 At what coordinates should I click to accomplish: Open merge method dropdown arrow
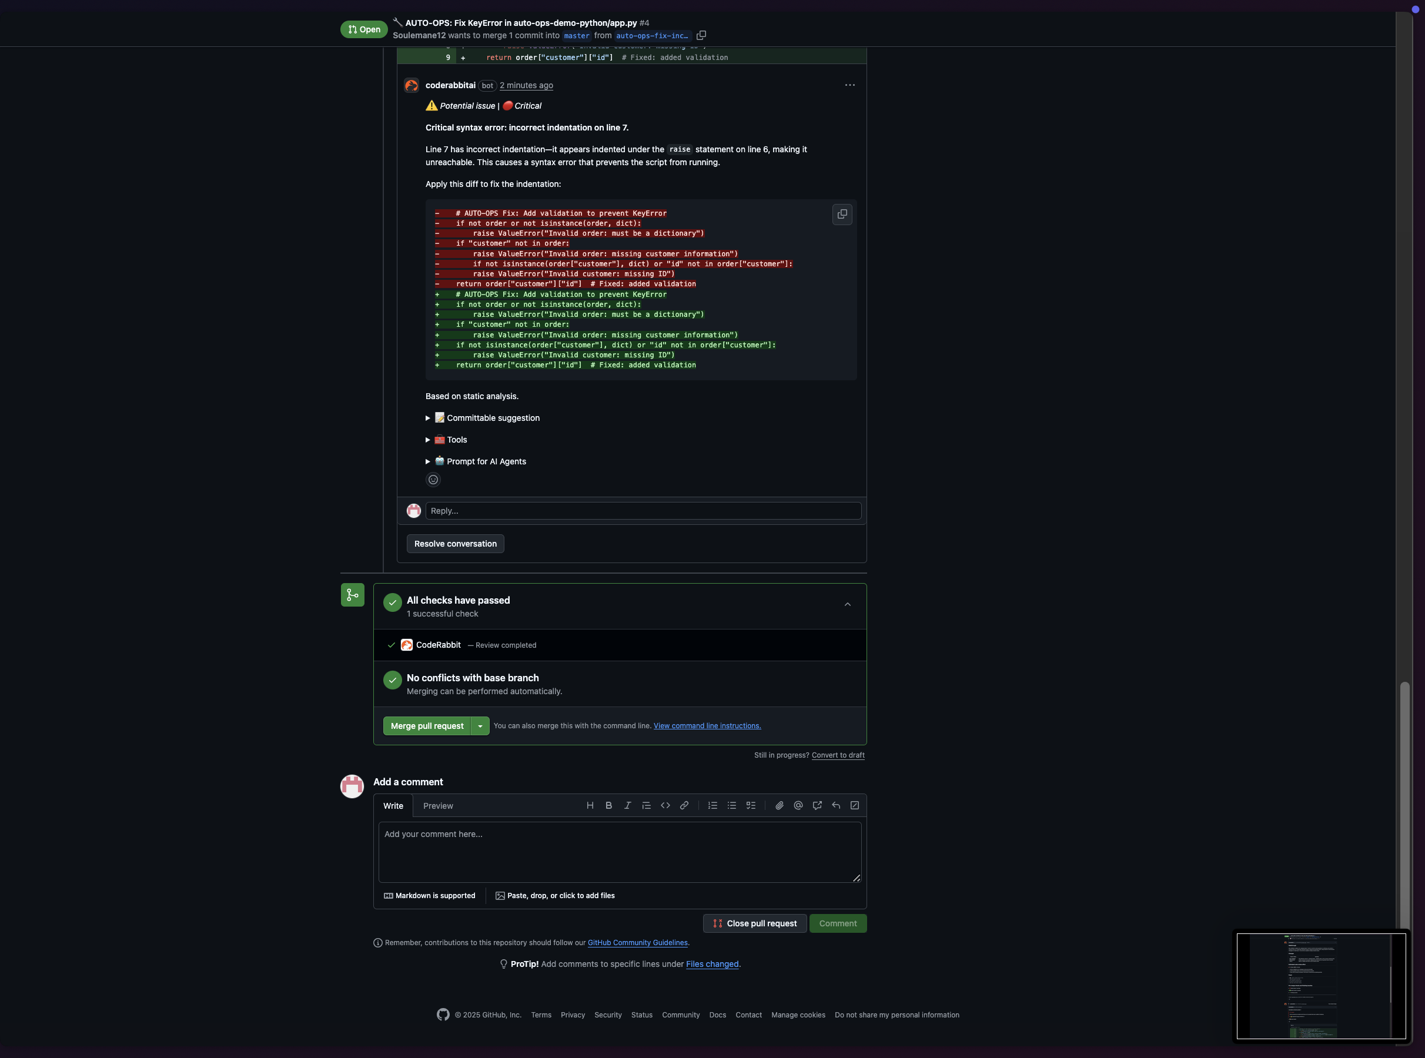click(480, 726)
